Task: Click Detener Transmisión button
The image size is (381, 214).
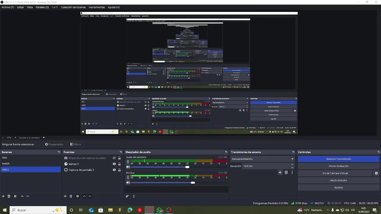Action: coord(338,159)
